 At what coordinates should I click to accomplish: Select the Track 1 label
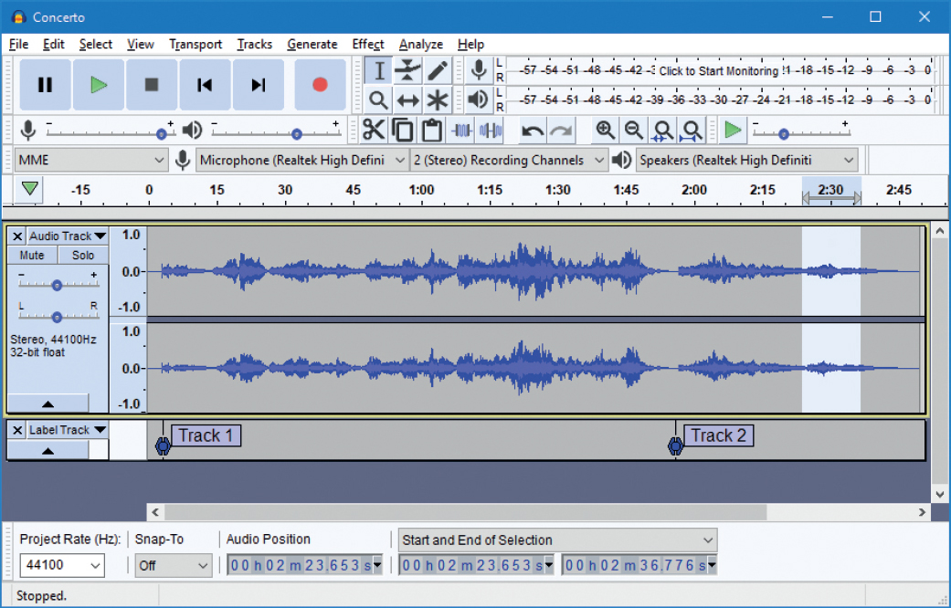[x=206, y=435]
